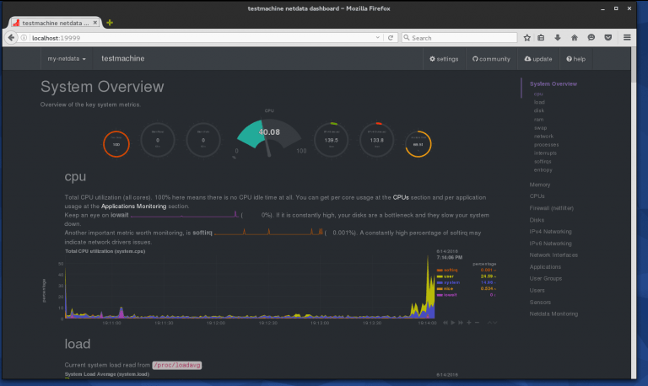Viewport: 648px width, 386px height.
Task: Open the Firefox downloads arrow icon
Action: pos(558,38)
